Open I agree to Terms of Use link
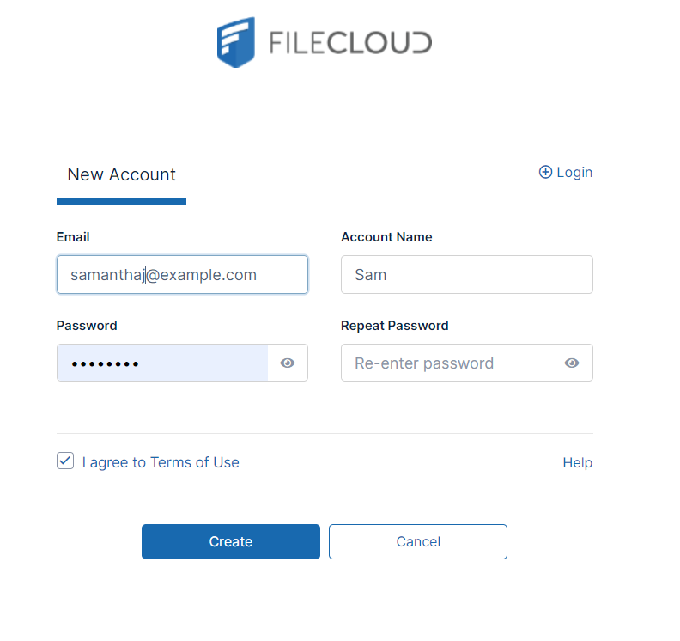This screenshot has height=641, width=680. (x=161, y=462)
